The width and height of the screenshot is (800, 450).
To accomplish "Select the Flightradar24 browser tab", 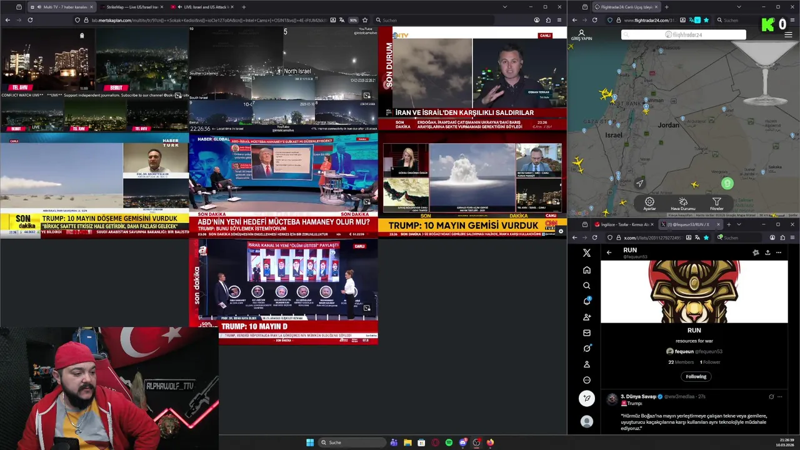I will 626,7.
